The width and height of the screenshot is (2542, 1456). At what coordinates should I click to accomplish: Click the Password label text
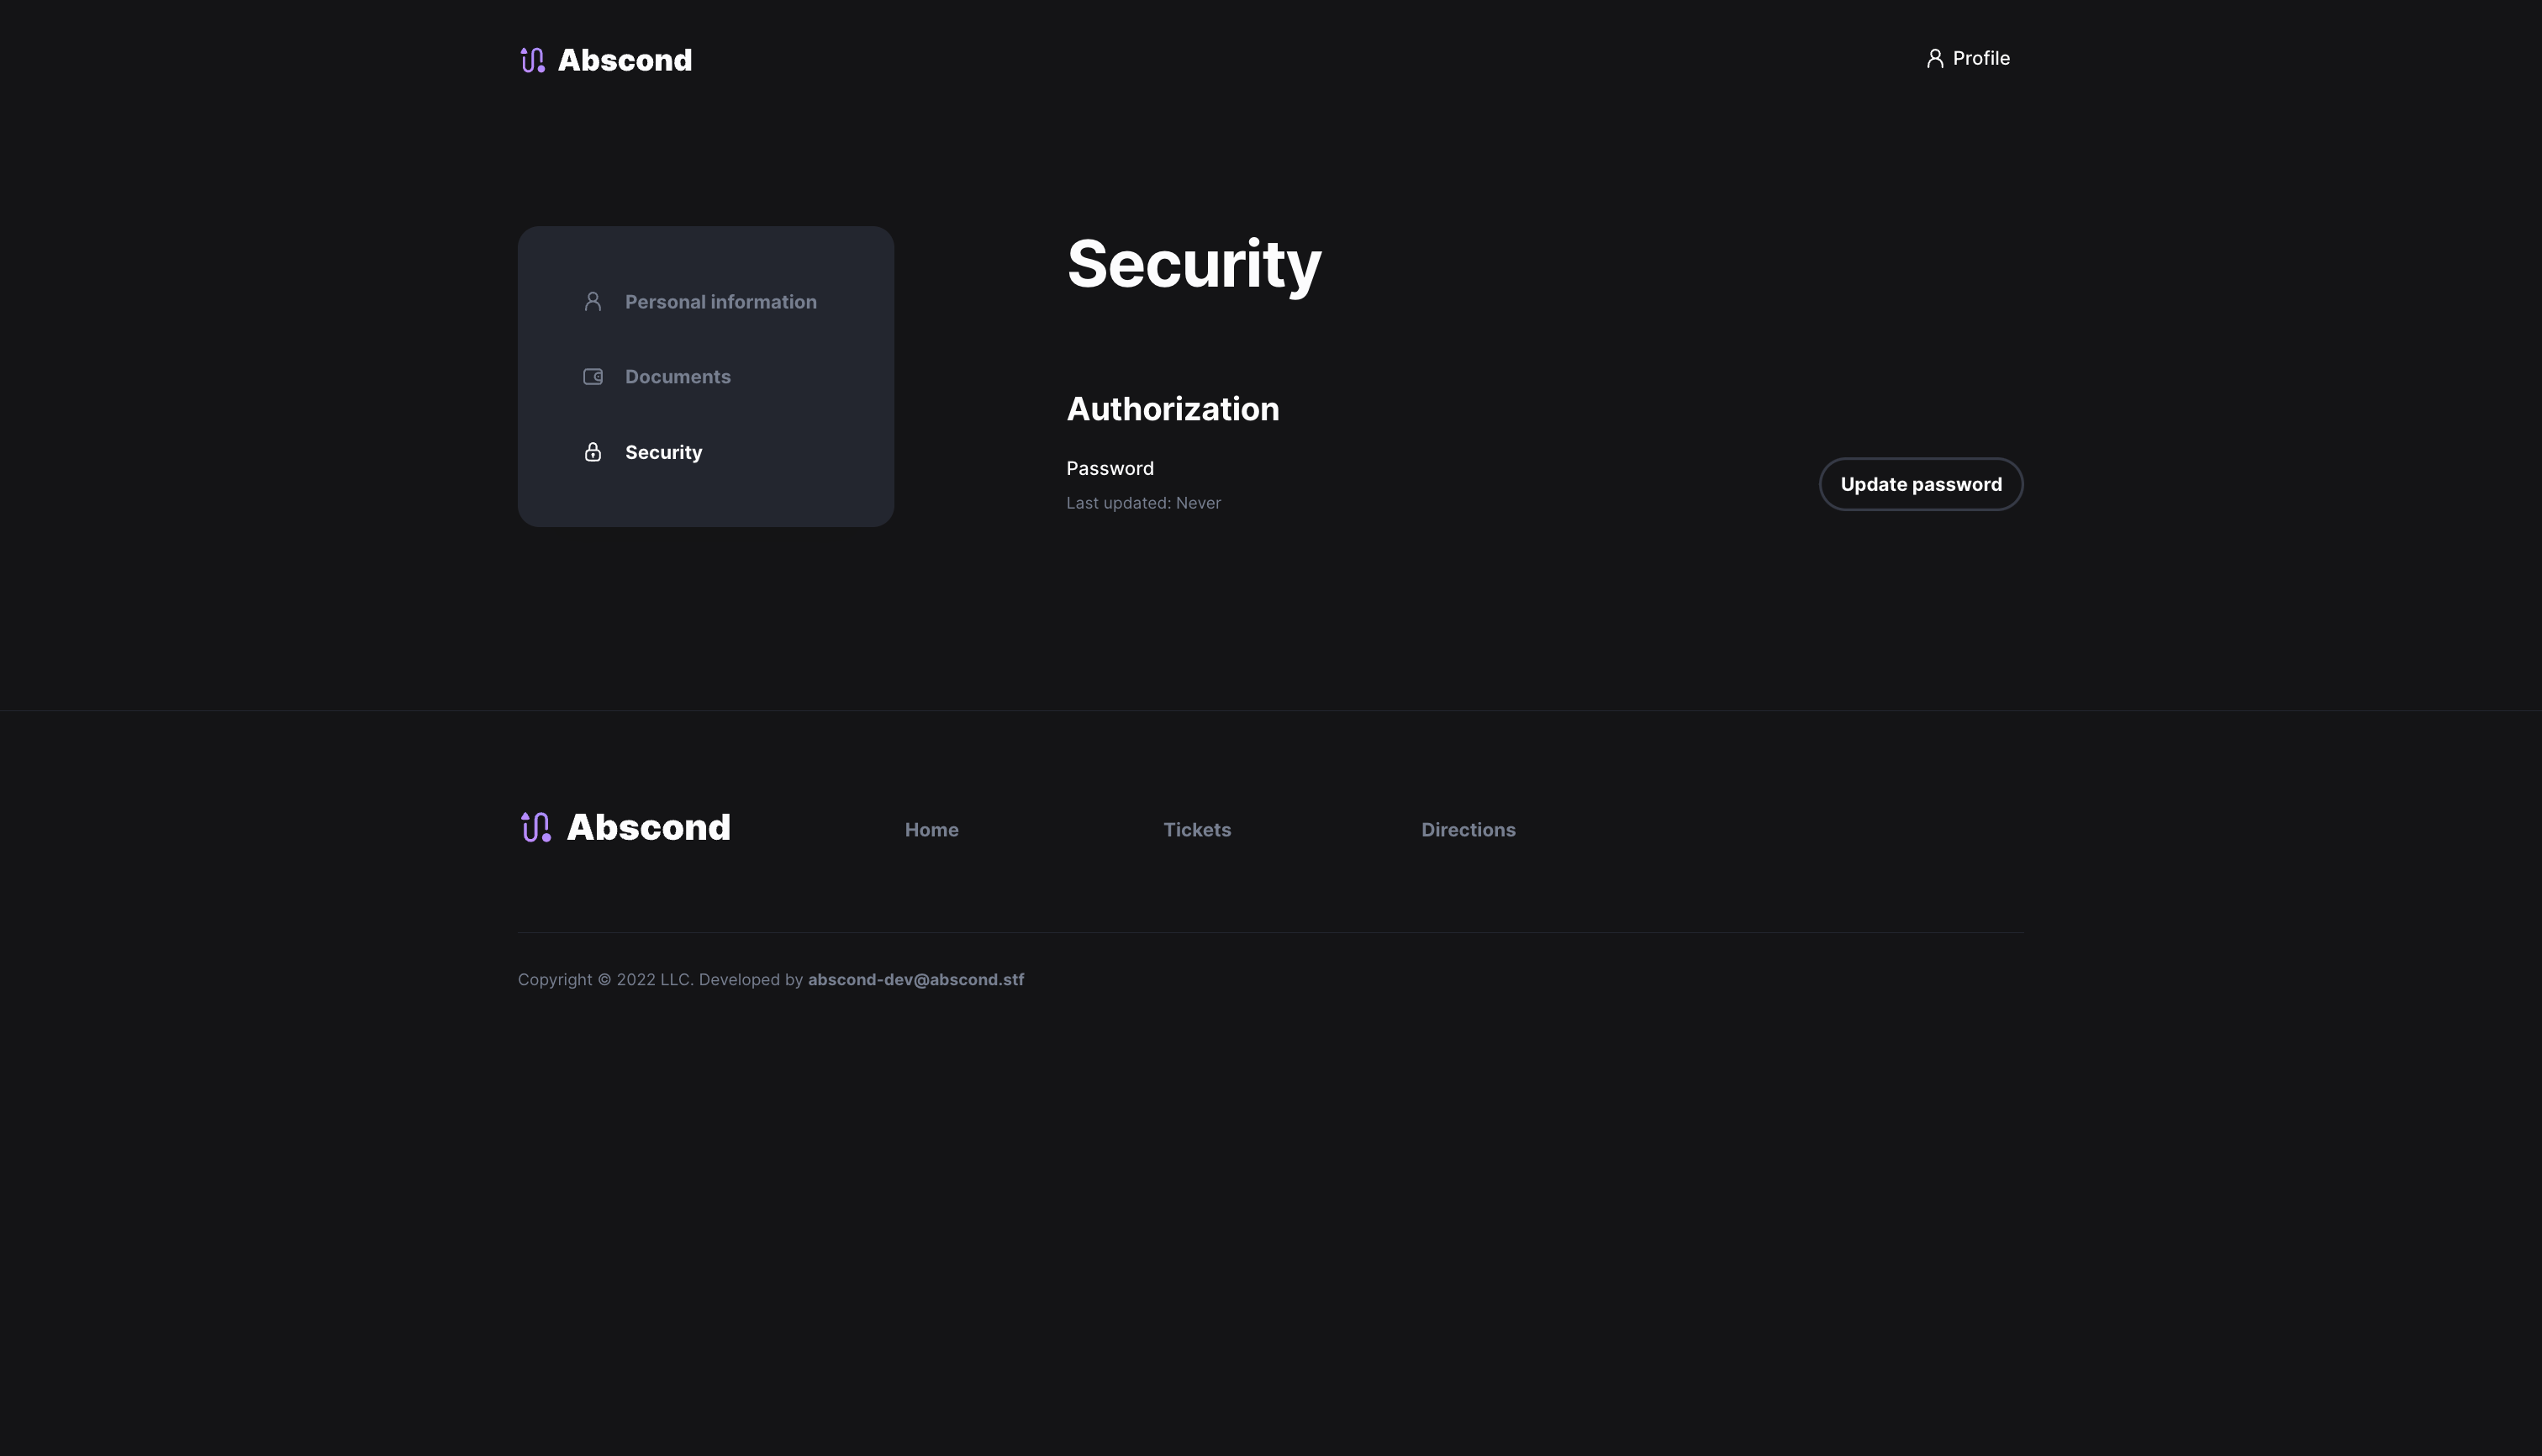pos(1109,467)
